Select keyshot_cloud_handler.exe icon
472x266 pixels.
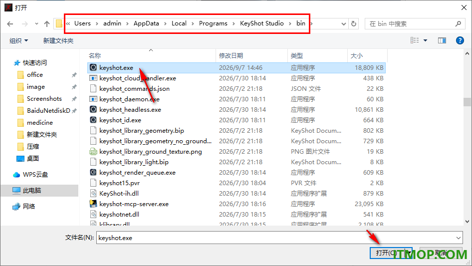(93, 78)
